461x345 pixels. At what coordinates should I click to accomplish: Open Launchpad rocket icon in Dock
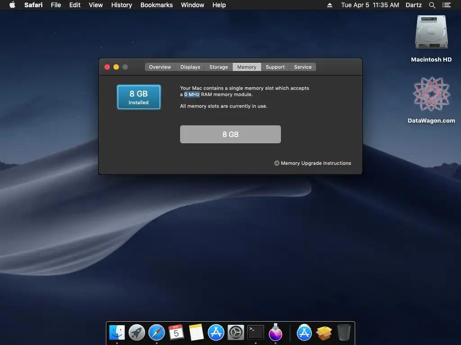coord(137,333)
